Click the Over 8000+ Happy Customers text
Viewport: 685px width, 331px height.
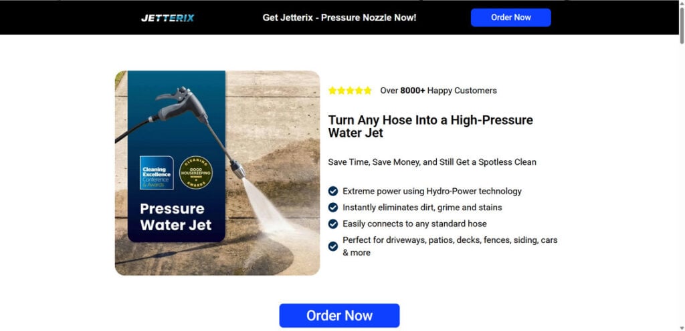tap(438, 91)
